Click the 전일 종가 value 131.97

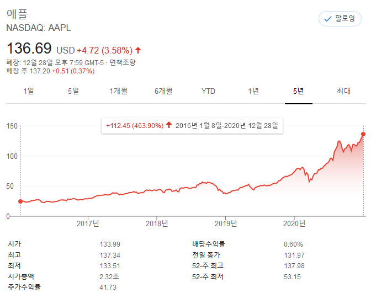pyautogui.click(x=294, y=255)
